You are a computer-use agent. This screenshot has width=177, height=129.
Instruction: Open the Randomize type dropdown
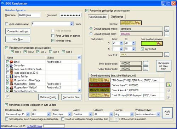coord(28,114)
